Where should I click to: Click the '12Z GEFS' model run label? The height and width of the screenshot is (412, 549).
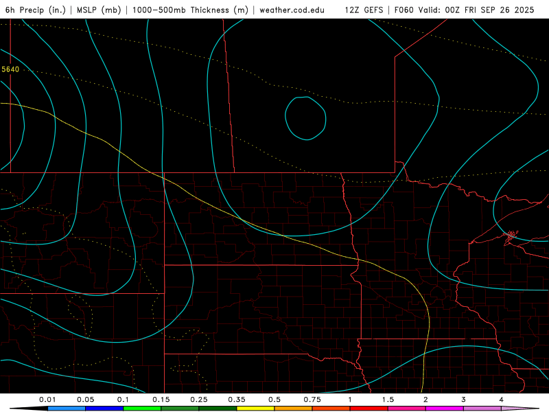click(x=364, y=10)
